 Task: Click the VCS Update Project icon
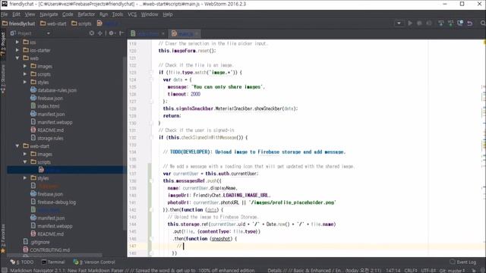tap(440, 24)
